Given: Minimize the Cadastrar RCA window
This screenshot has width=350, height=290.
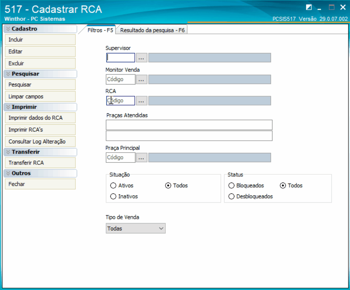Looking at the screenshot, I should [319, 9].
